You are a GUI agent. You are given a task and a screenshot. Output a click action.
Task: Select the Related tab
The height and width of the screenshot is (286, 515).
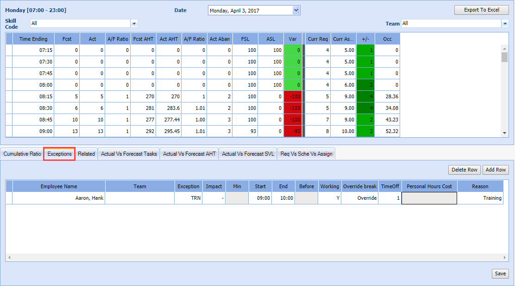[x=86, y=154]
